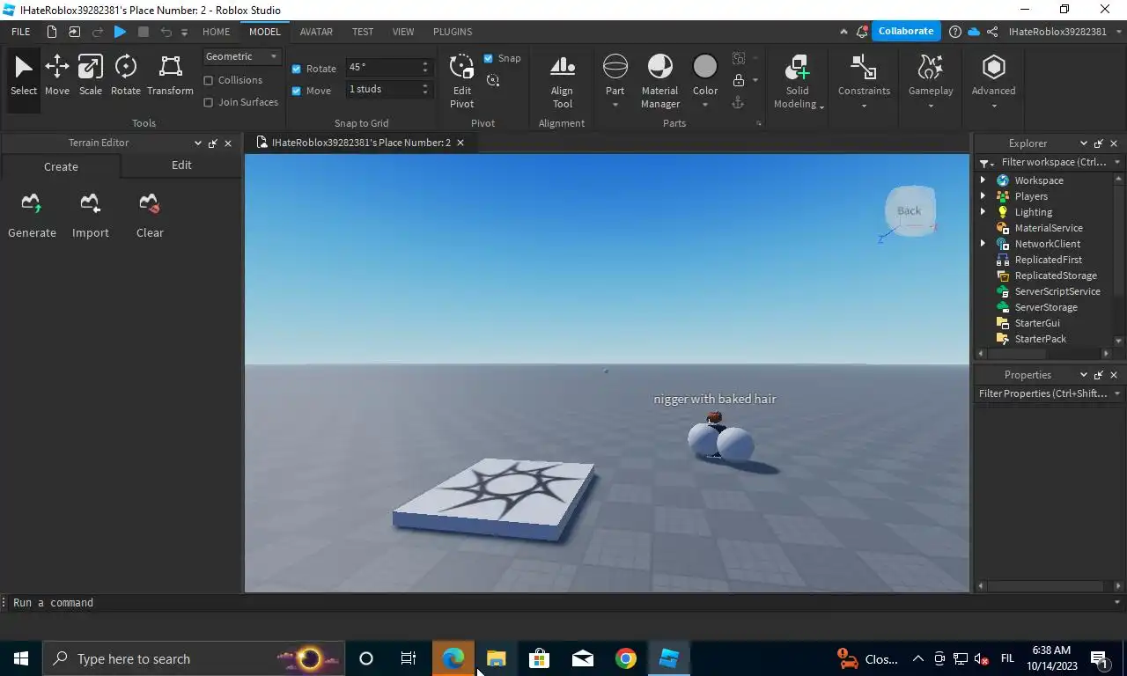This screenshot has width=1127, height=676.
Task: Expand the Lighting node
Action: pos(983,211)
